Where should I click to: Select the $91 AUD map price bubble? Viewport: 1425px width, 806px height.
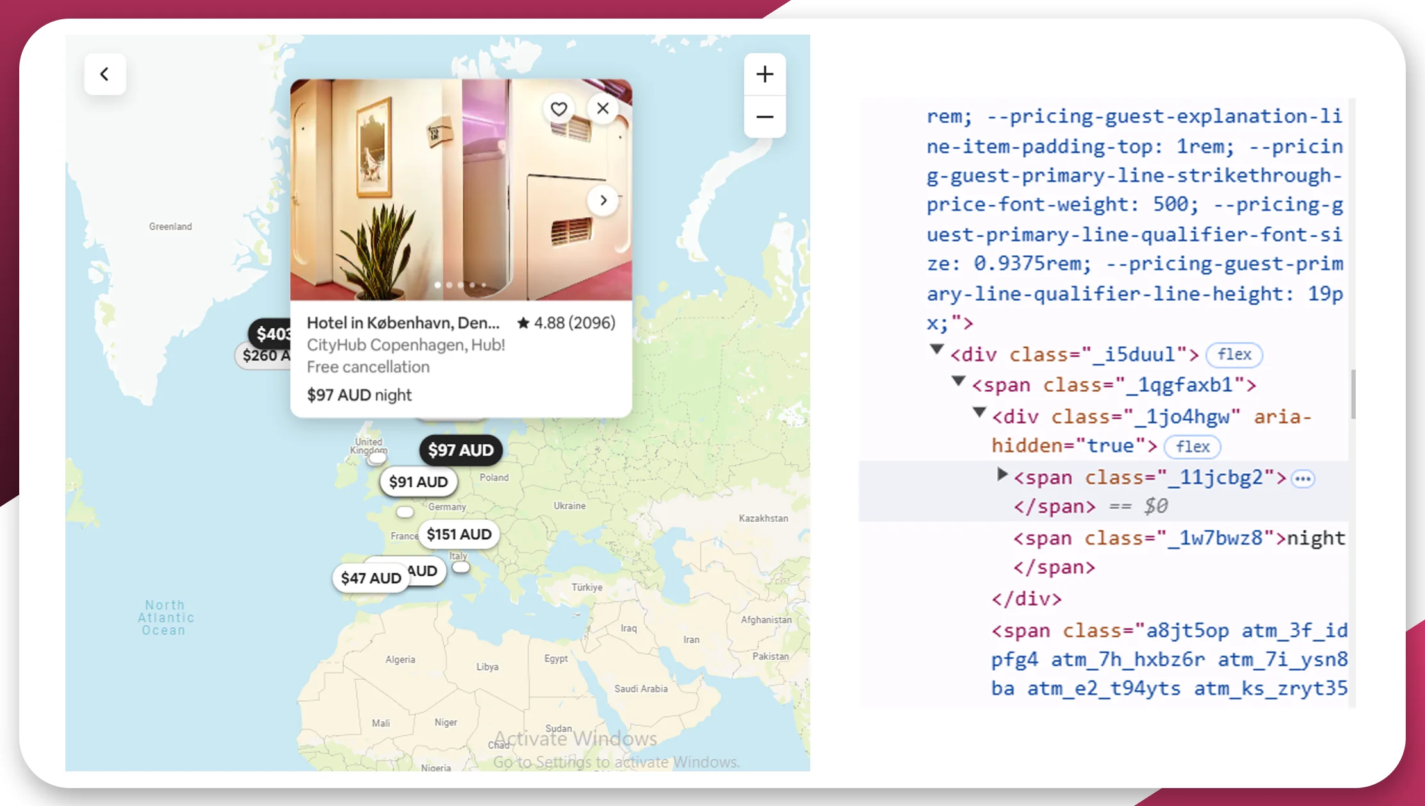(418, 482)
